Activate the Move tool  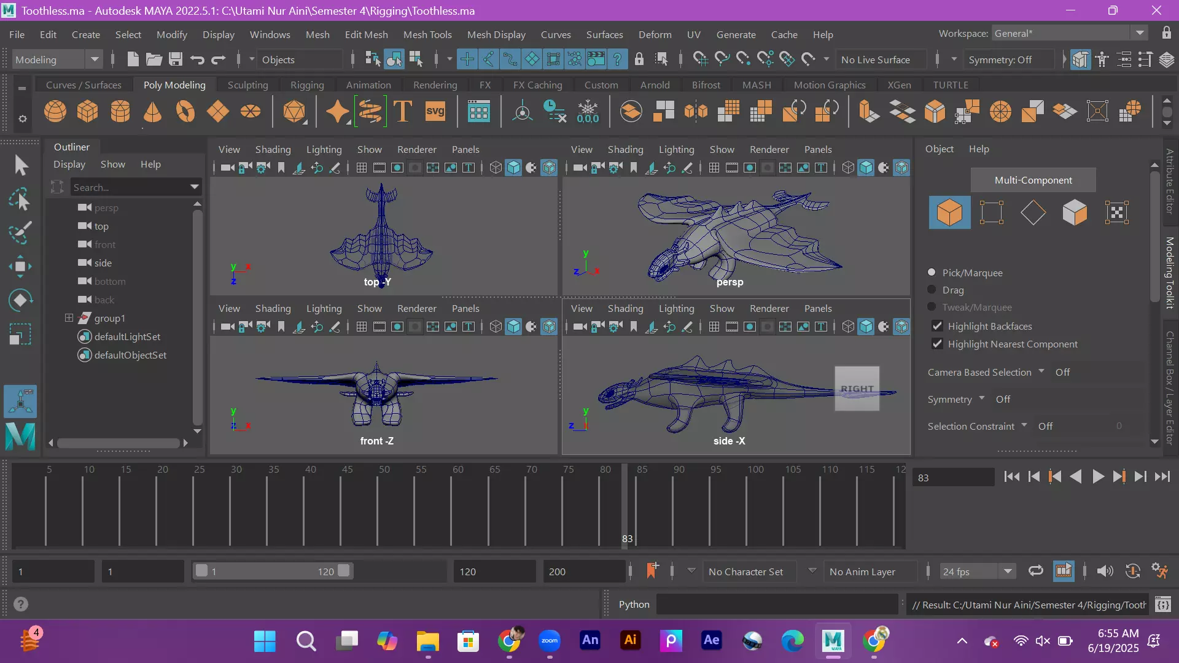pos(20,266)
